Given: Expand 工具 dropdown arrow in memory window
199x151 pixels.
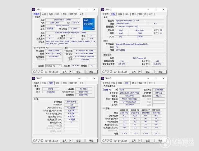Looking at the screenshot, I should 71,140.
